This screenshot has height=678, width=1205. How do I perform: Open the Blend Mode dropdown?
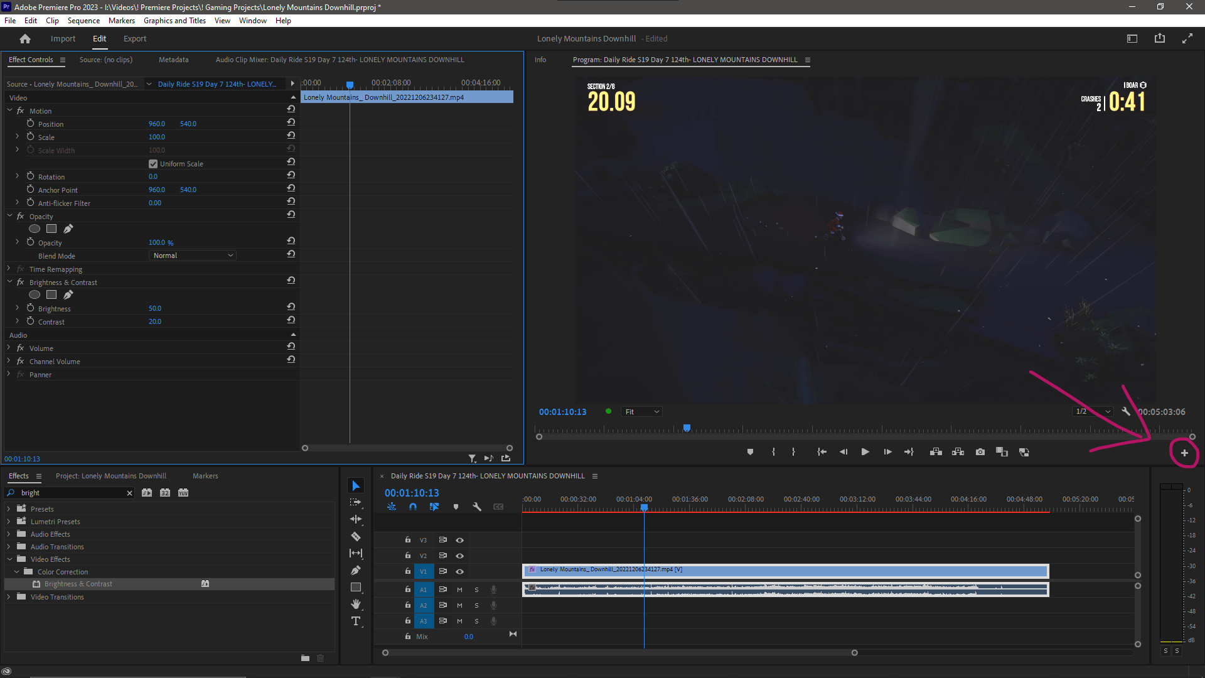coord(192,255)
